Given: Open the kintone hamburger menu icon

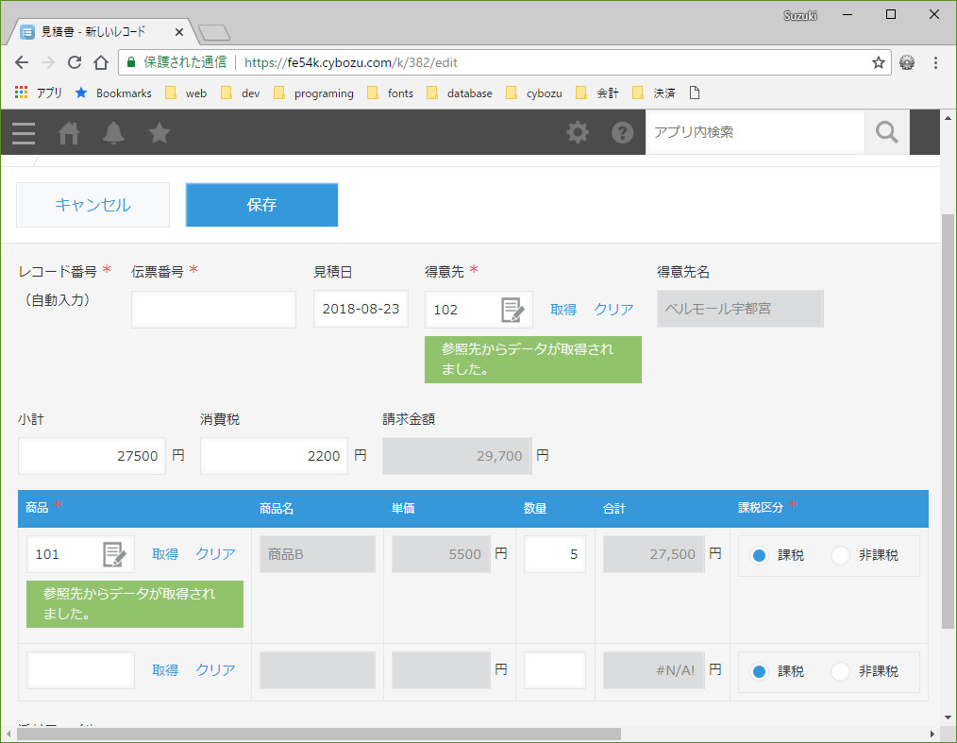Looking at the screenshot, I should pyautogui.click(x=24, y=132).
